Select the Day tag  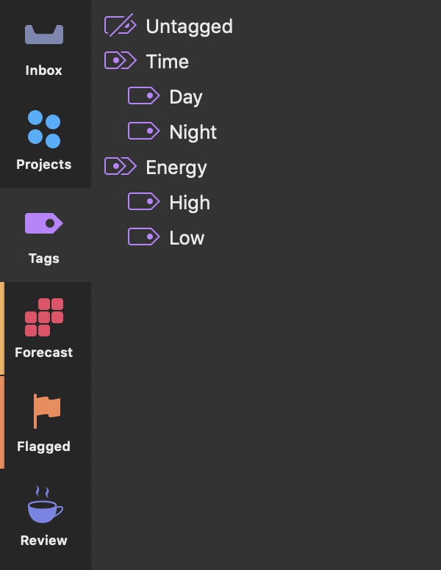pyautogui.click(x=266, y=96)
